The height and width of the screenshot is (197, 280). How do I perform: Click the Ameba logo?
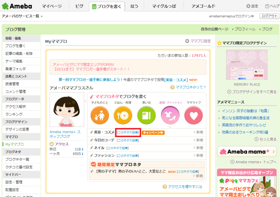(x=17, y=6)
